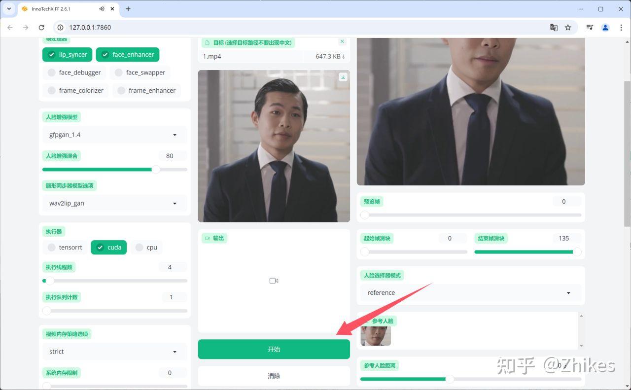
Task: Click the 清除 clear button
Action: point(274,376)
